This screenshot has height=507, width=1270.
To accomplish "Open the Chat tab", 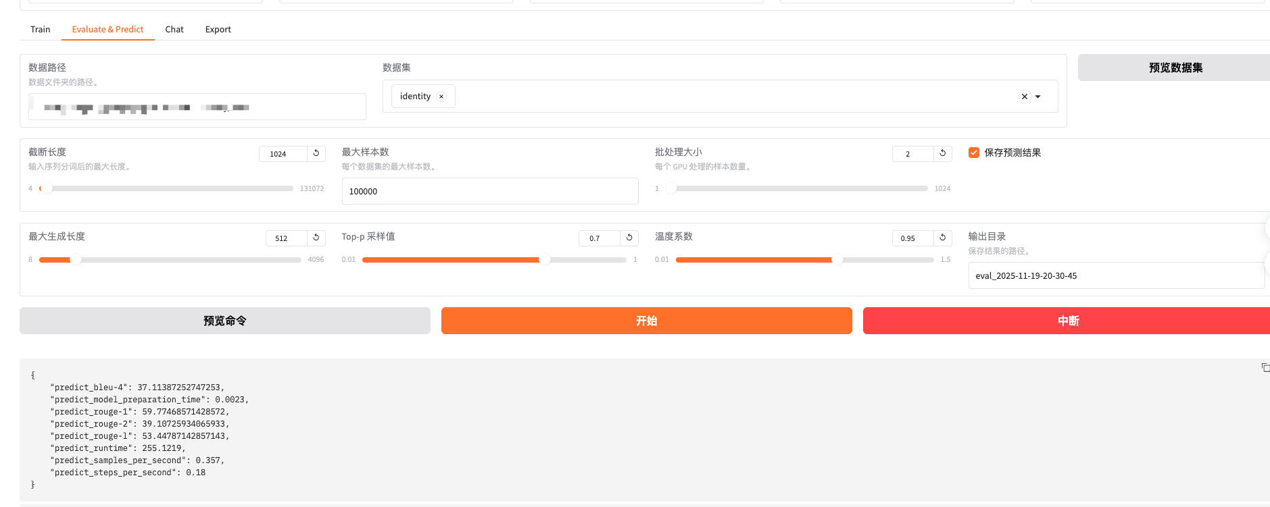I will tap(174, 30).
